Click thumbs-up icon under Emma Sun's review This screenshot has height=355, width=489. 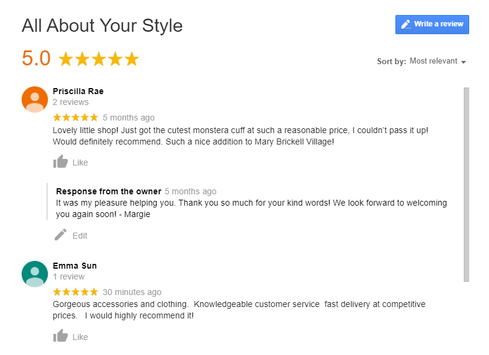coord(61,336)
